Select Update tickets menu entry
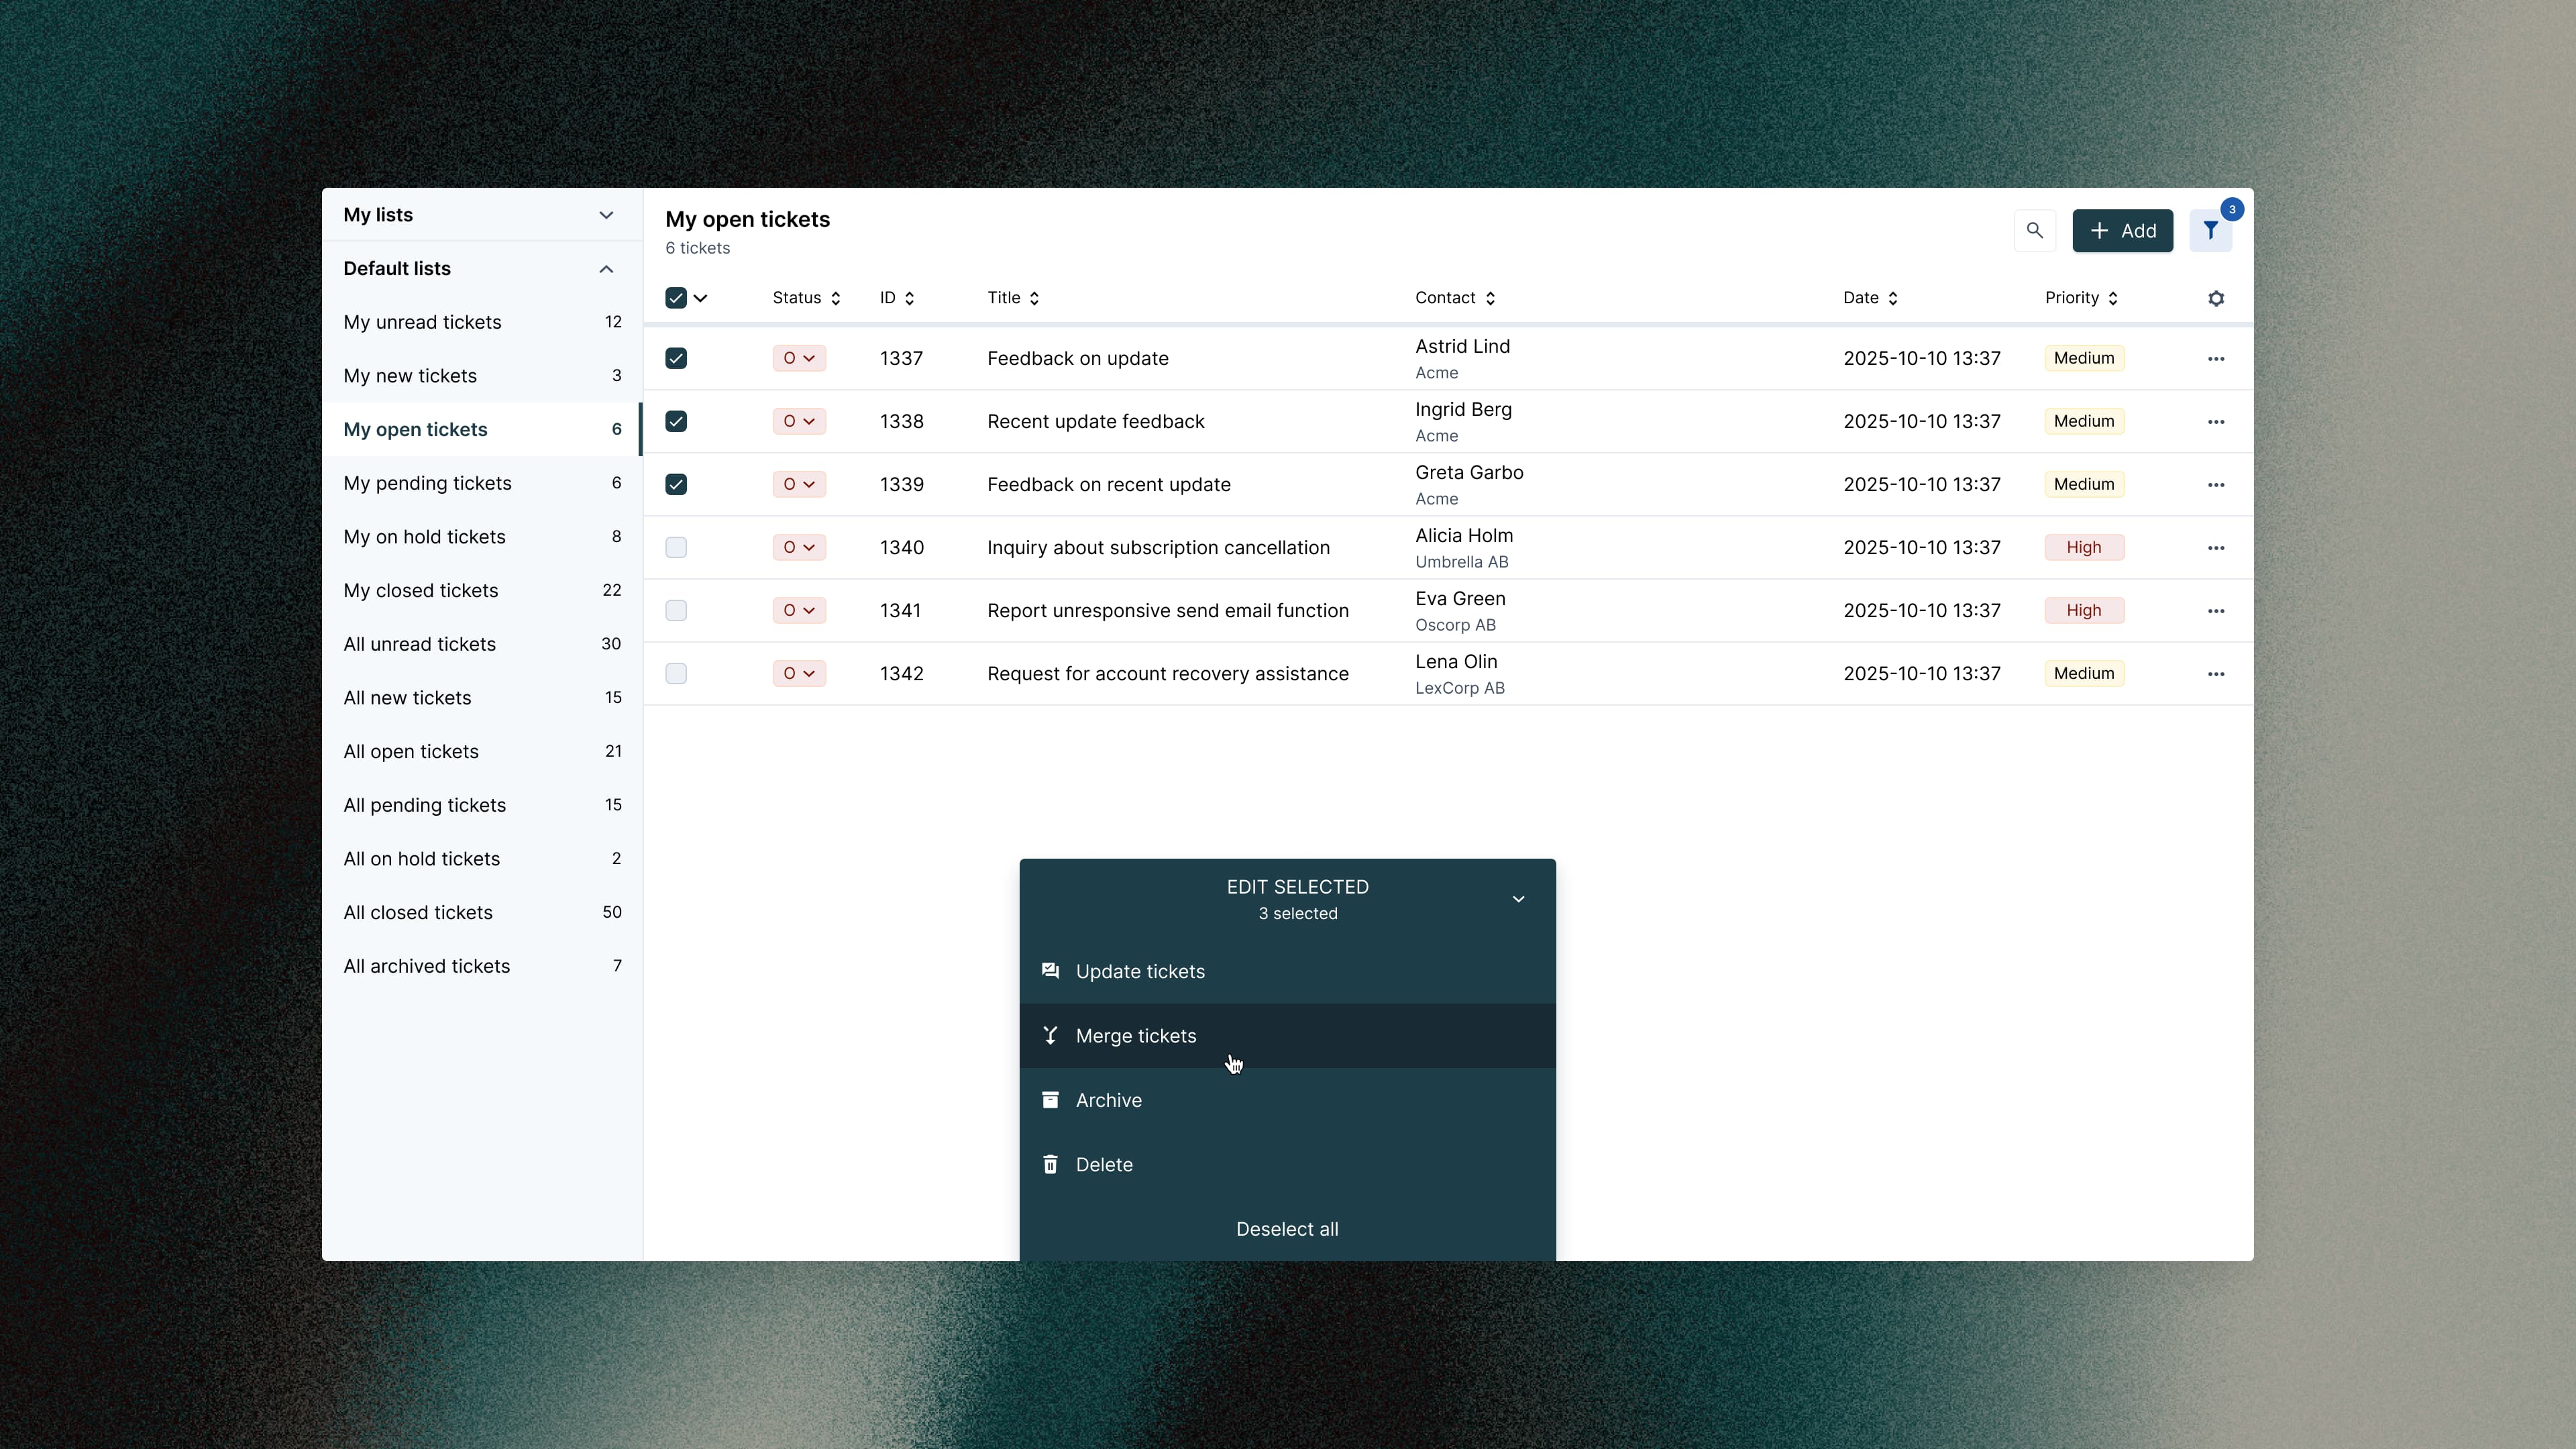2576x1449 pixels. point(1139,972)
